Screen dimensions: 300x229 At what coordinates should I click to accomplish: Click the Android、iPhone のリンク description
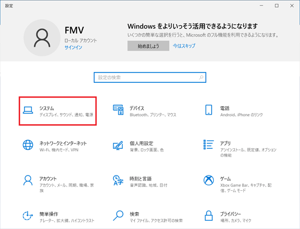coord(242,115)
